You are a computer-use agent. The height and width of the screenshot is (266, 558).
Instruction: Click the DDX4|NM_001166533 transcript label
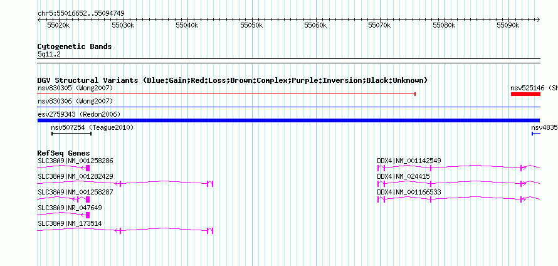click(x=409, y=193)
